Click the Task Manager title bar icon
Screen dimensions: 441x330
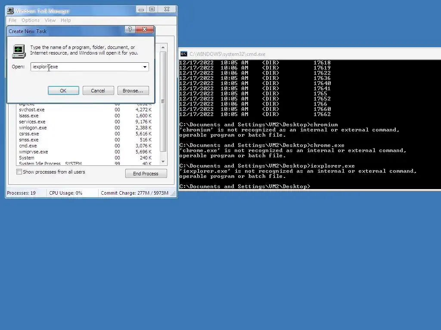tap(10, 11)
